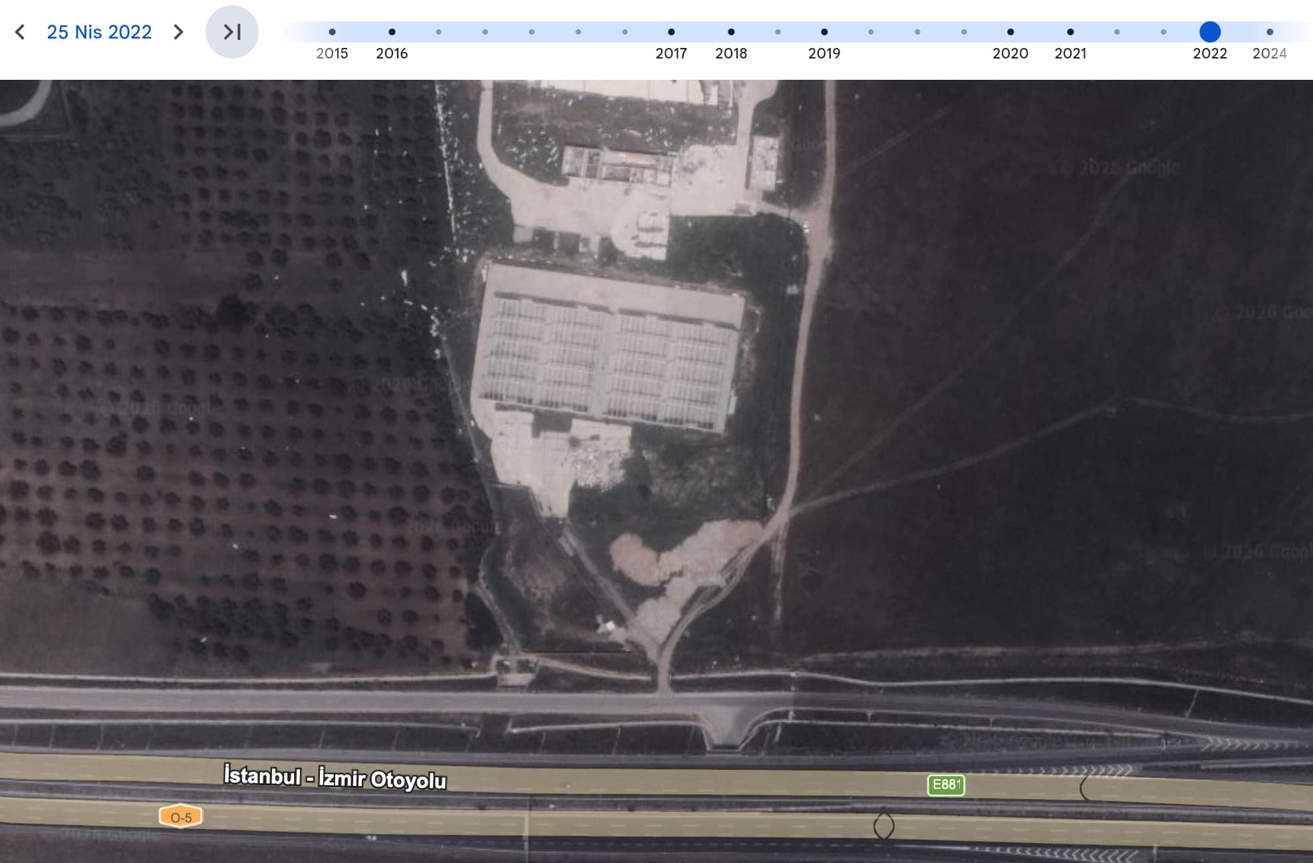Viewport: 1313px width, 863px height.
Task: Select the dot immediately before 2017 marker
Action: (x=625, y=32)
